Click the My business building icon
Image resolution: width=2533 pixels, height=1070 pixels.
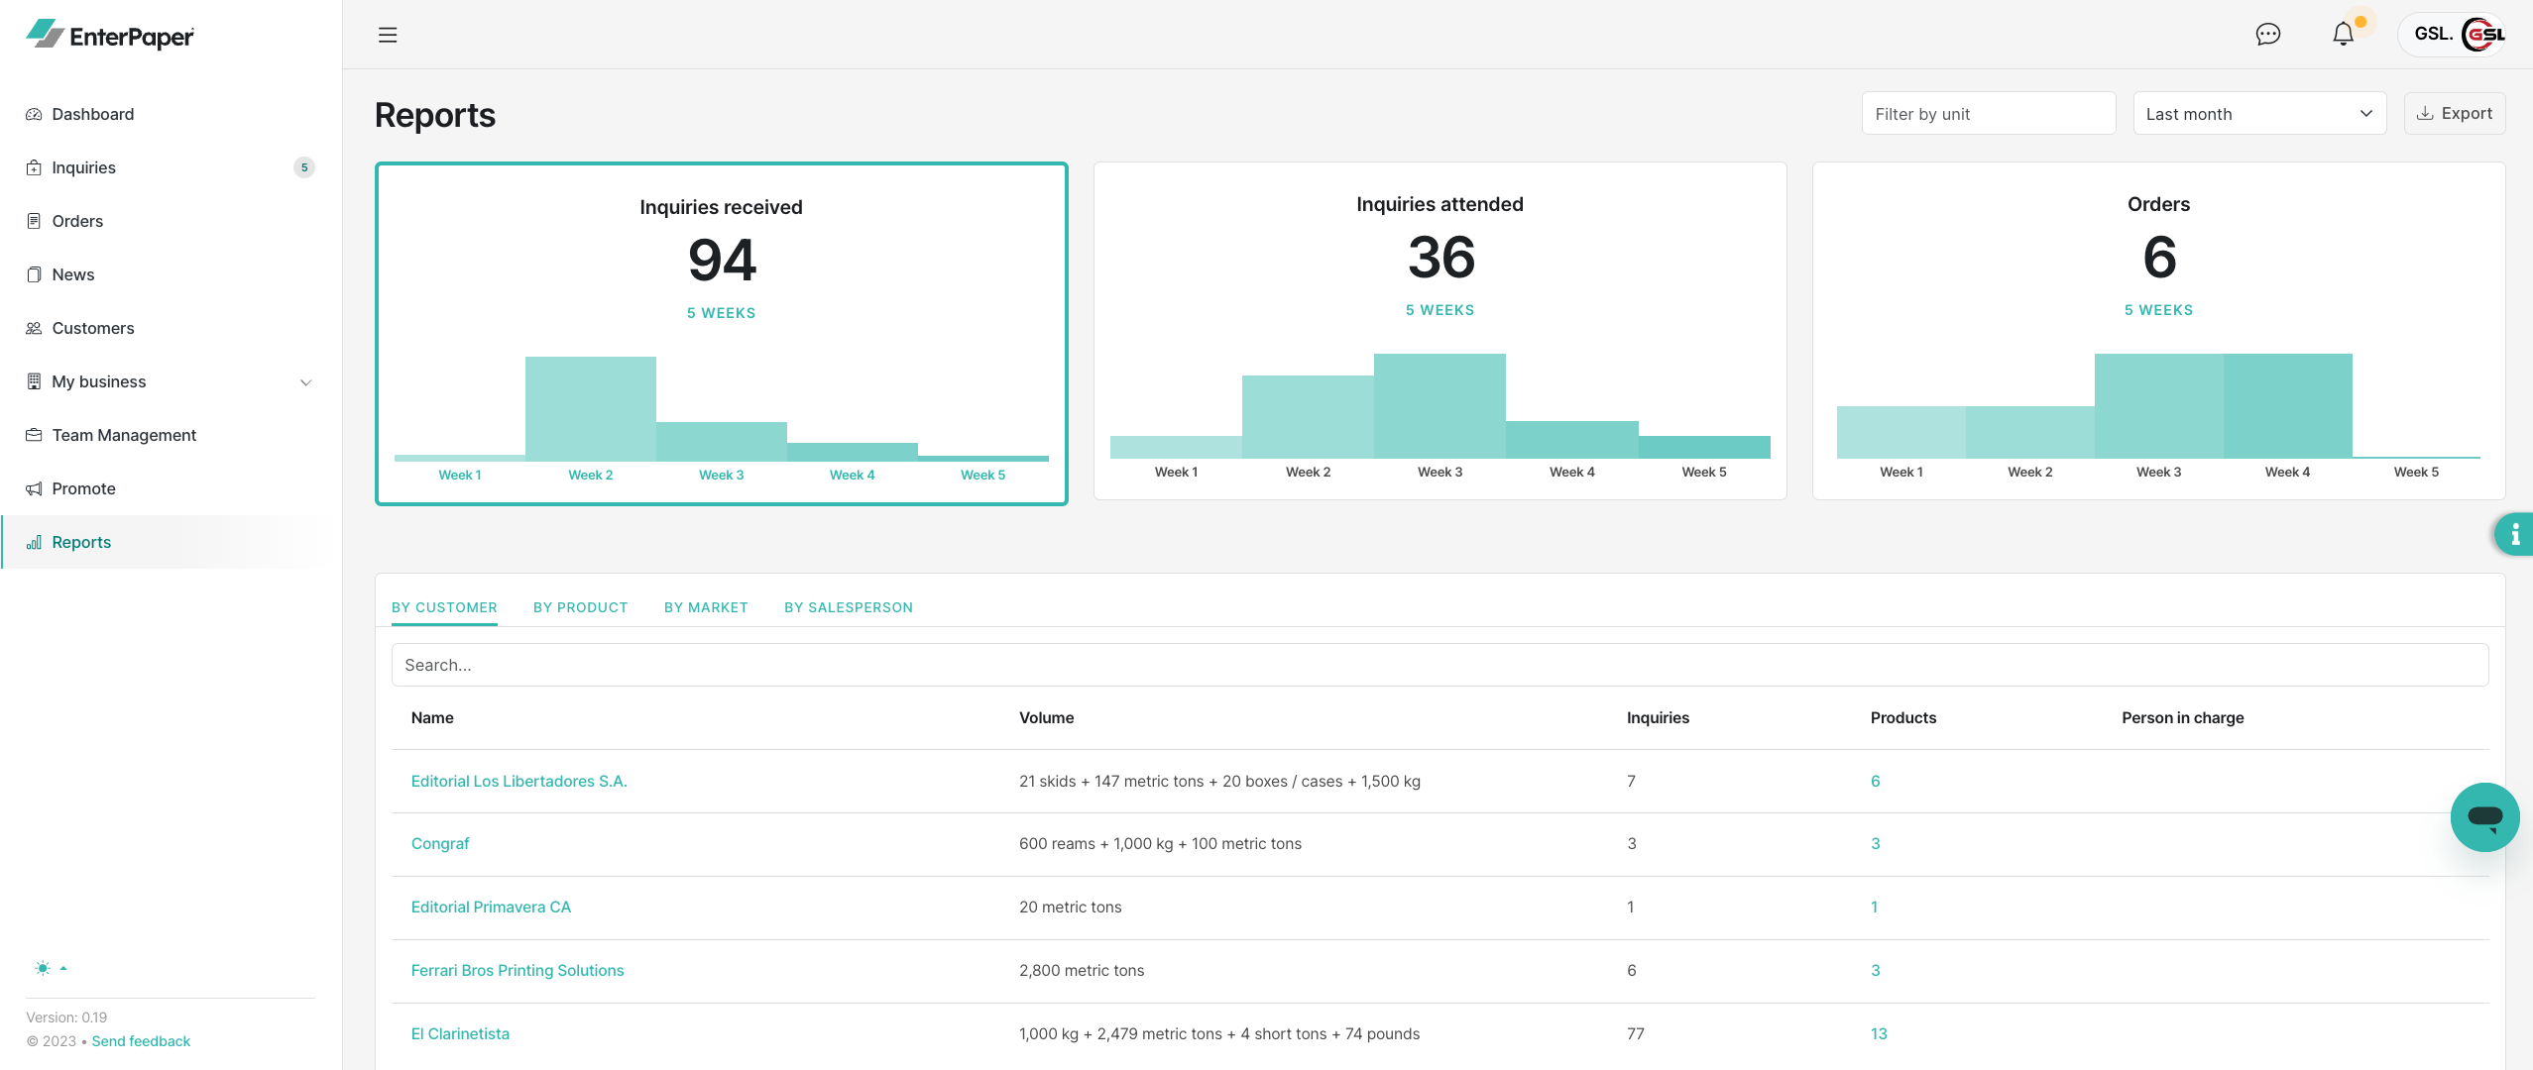click(x=34, y=381)
